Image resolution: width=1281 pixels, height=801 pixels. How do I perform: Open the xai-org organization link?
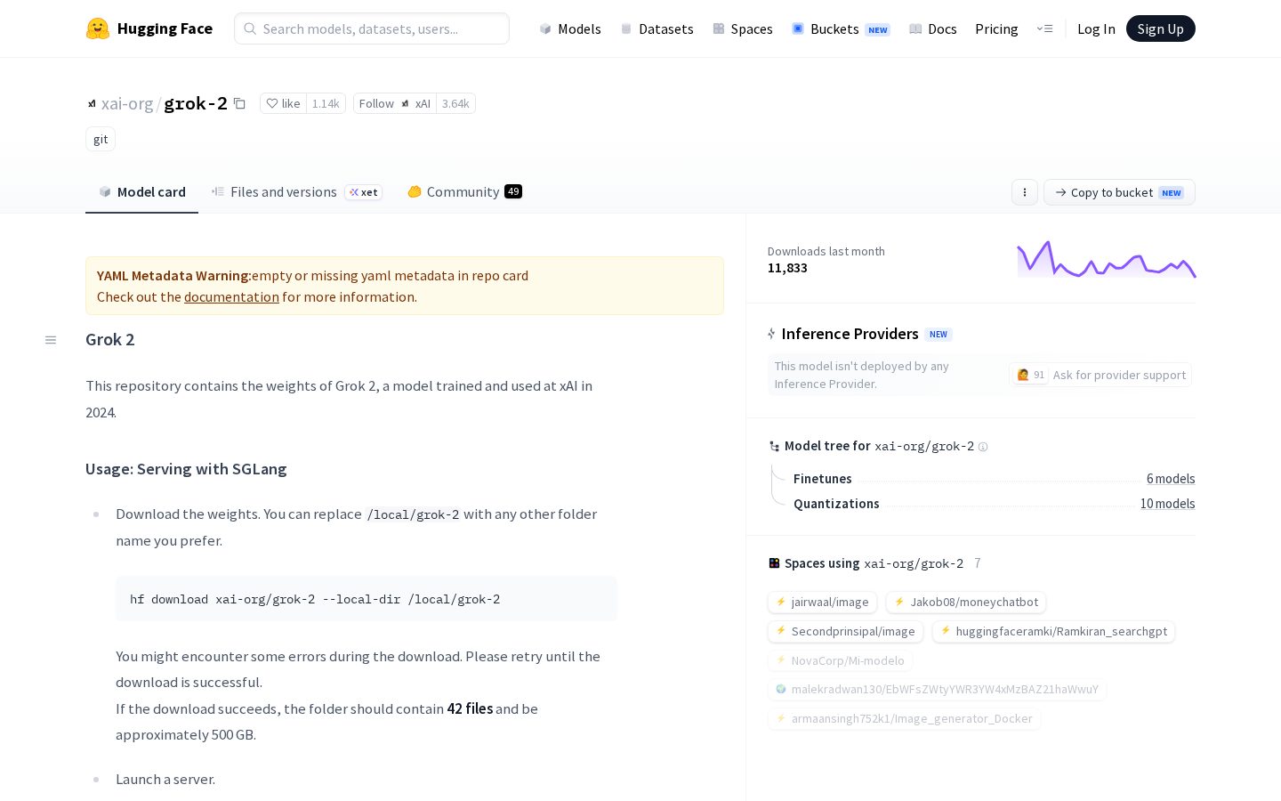tap(127, 103)
